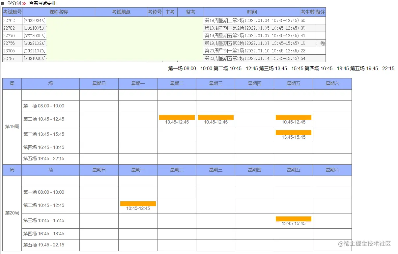Viewport: 398px width, 254px height.
Task: Click the 第19周 week cell
Action: click(12, 127)
